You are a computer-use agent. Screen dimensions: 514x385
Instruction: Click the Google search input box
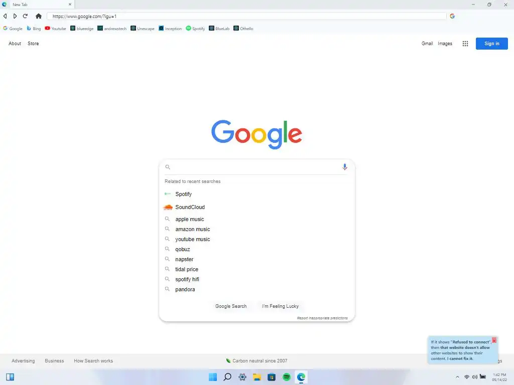pyautogui.click(x=255, y=167)
